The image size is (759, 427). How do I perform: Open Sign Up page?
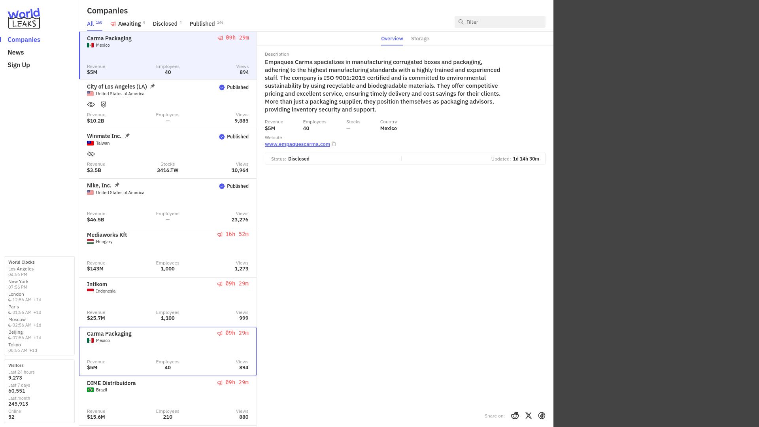[x=19, y=65]
